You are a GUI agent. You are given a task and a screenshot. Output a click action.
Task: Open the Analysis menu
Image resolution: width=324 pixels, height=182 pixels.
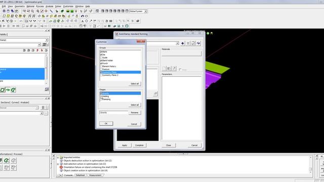[x=50, y=7]
